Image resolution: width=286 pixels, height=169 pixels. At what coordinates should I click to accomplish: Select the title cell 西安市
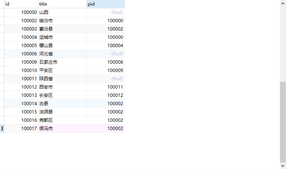(62, 87)
